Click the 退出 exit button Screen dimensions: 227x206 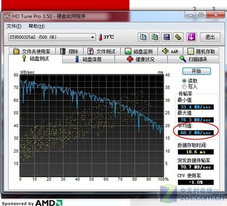210,37
